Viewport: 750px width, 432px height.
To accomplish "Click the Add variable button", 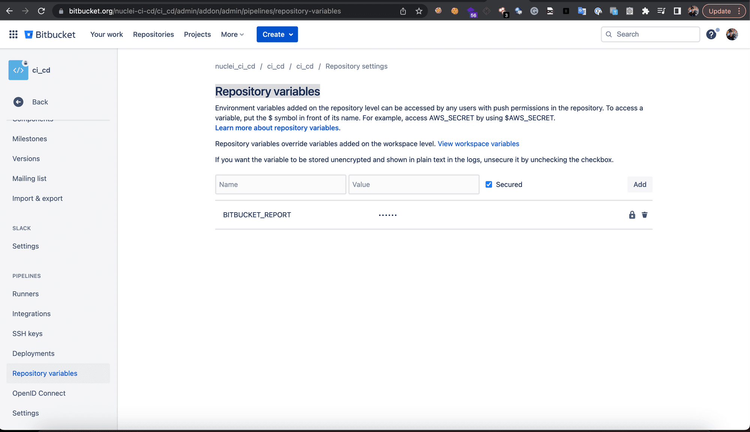I will point(640,184).
